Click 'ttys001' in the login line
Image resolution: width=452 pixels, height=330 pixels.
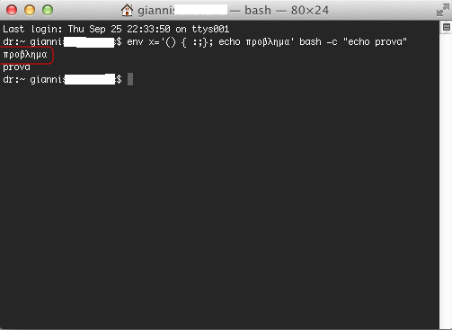point(210,29)
